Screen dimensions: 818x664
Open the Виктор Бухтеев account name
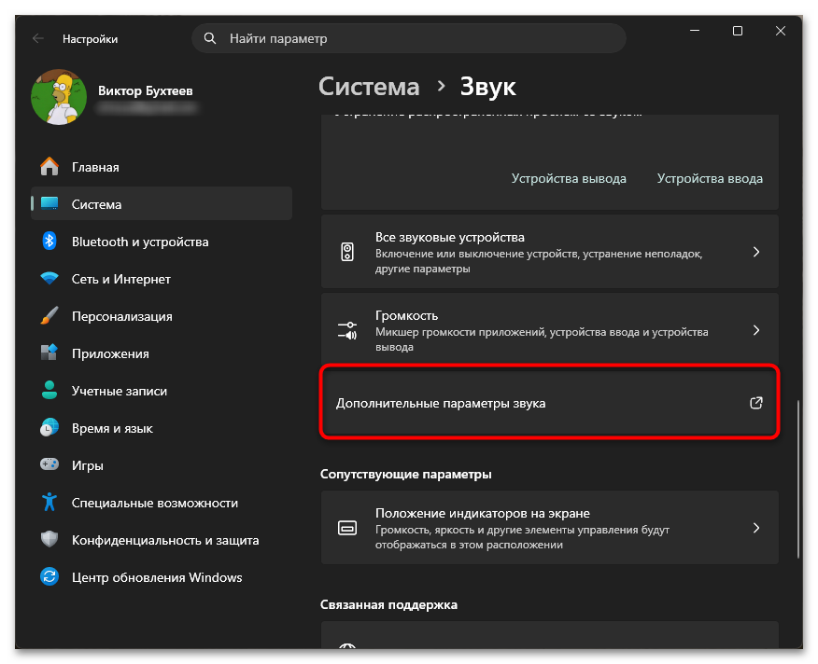pos(146,90)
